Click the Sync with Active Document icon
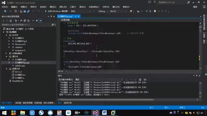 (x=21, y=21)
